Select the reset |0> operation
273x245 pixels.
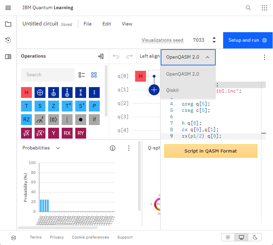54,119
